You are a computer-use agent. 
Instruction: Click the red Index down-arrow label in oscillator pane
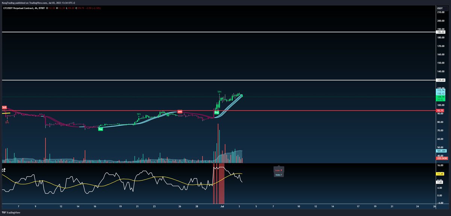point(278,170)
